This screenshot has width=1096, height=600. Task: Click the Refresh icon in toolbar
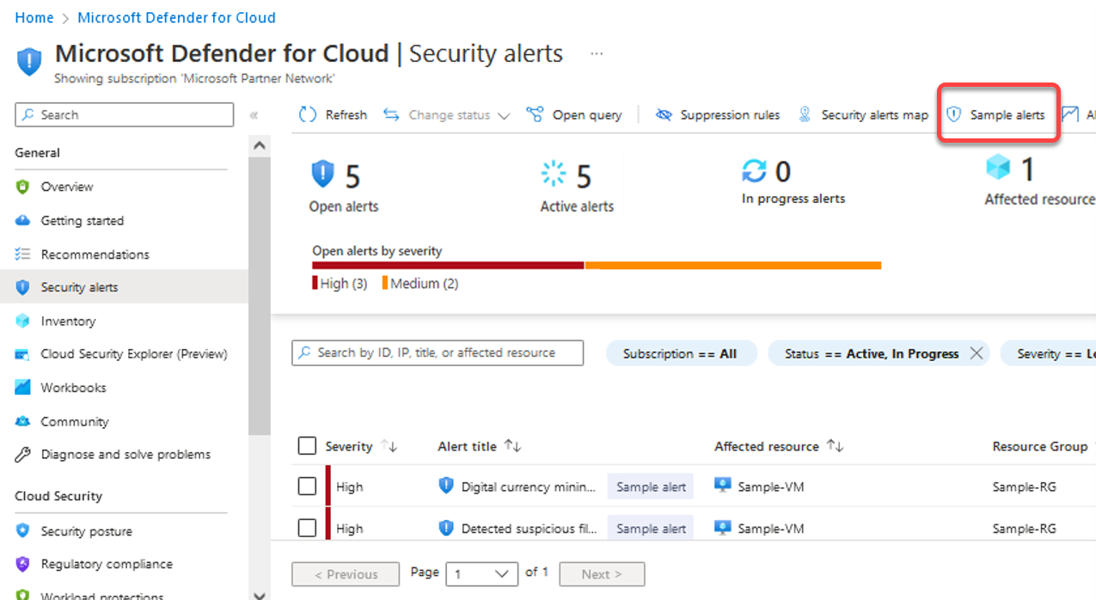pyautogui.click(x=307, y=114)
